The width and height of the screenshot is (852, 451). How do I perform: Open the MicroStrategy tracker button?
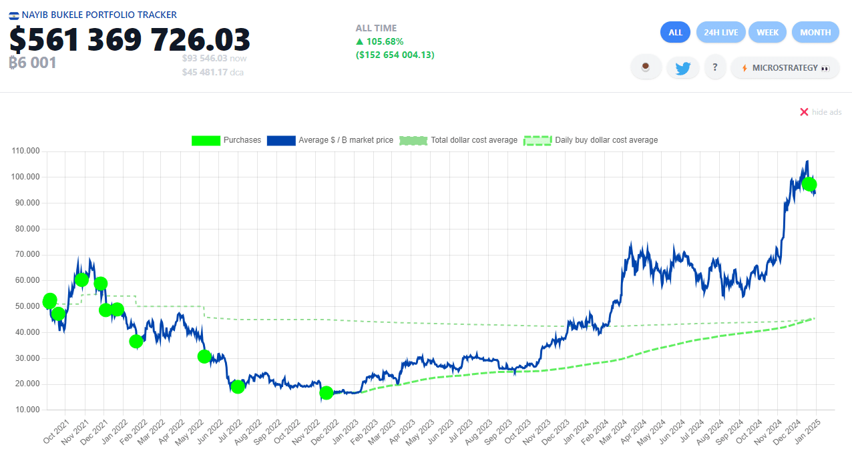point(785,67)
